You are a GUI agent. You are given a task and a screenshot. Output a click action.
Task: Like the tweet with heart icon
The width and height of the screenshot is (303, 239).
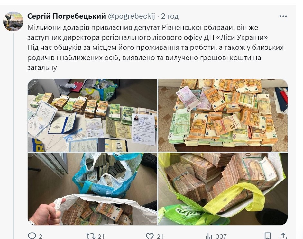[150, 236]
